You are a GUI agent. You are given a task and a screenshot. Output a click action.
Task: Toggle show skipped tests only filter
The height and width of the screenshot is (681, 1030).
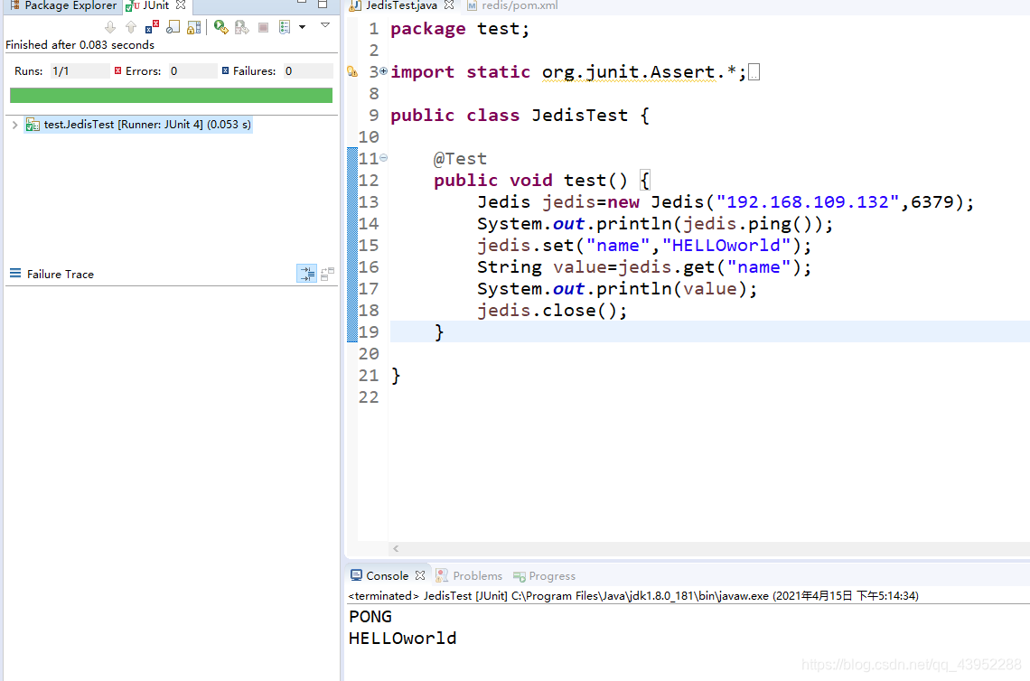tap(173, 27)
